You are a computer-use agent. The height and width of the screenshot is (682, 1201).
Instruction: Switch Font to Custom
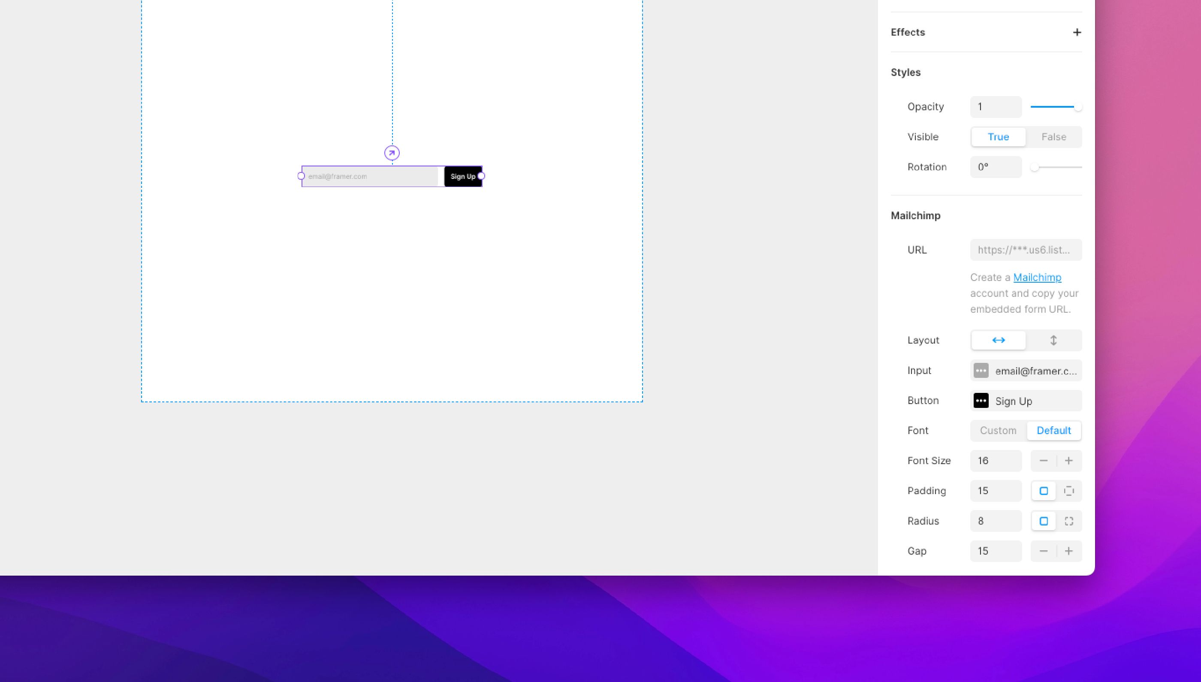tap(998, 431)
